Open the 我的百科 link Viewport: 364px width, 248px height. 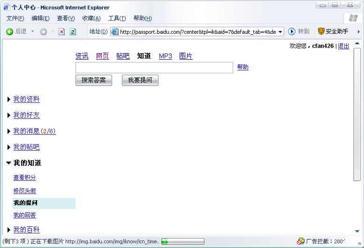tap(26, 230)
